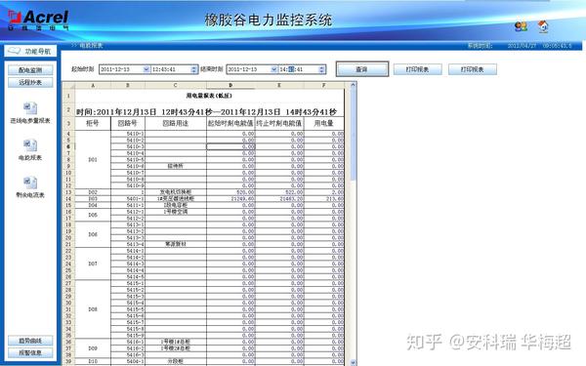Open the start date dropdown 2011-12-13
The height and width of the screenshot is (366, 586).
point(146,69)
